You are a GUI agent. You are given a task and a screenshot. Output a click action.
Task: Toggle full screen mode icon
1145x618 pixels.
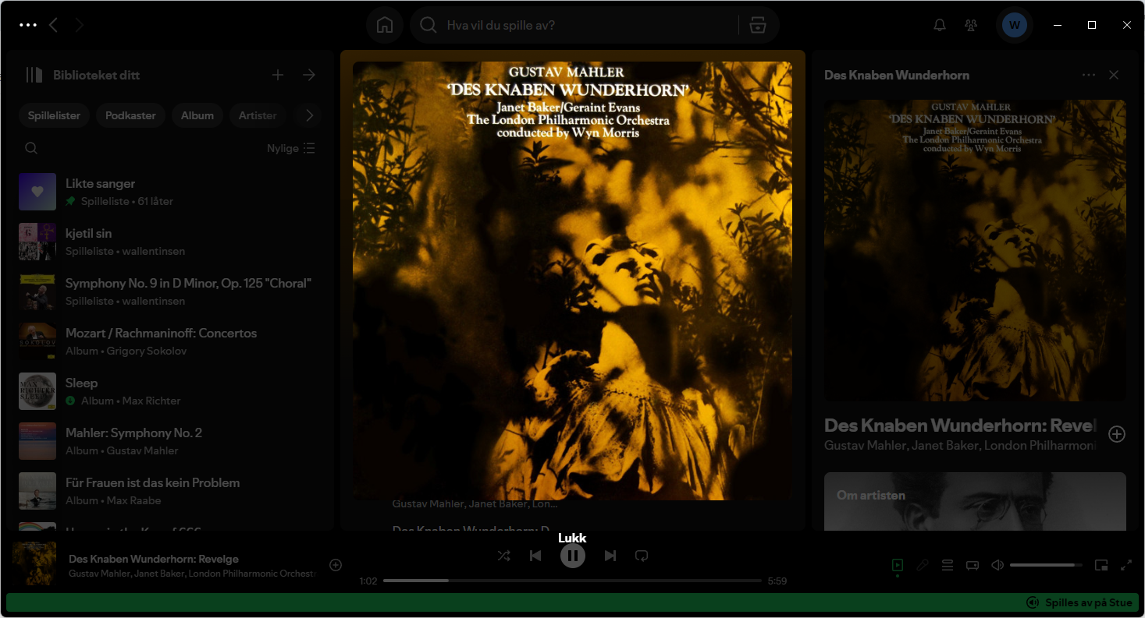point(1126,565)
